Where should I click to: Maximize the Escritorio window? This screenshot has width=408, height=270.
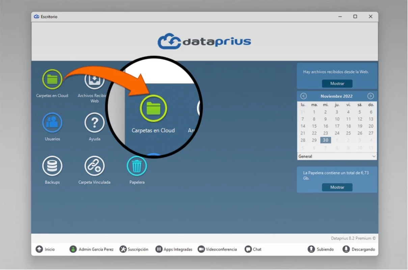point(355,17)
